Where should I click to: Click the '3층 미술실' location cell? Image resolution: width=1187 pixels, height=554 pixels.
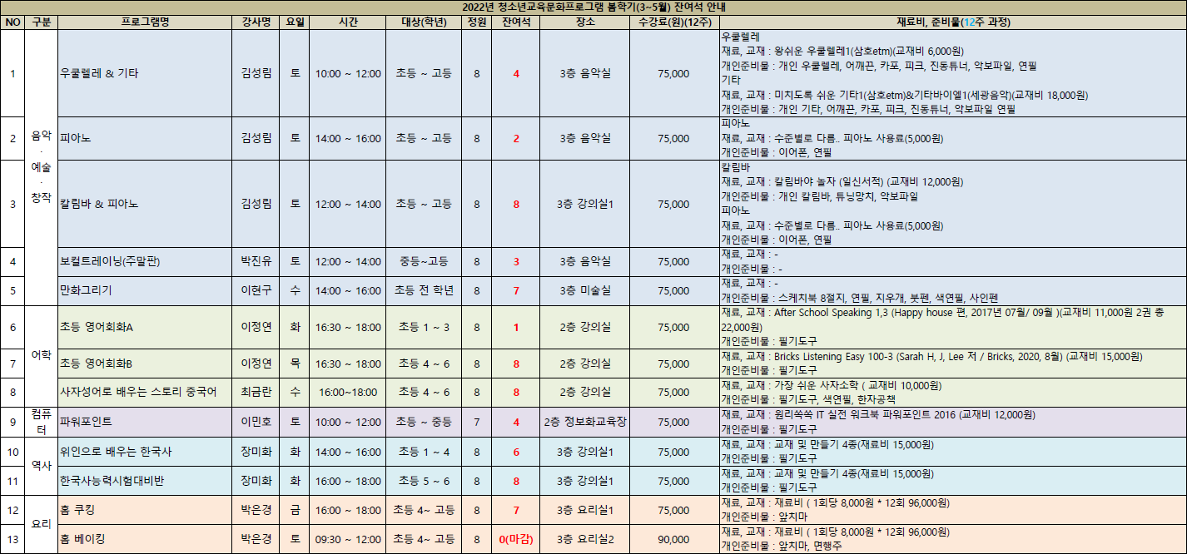[584, 291]
